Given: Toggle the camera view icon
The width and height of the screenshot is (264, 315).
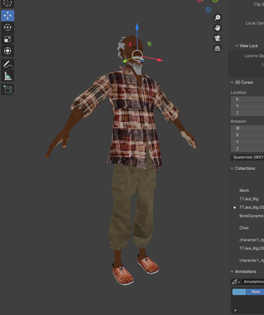Looking at the screenshot, I should click(x=218, y=38).
